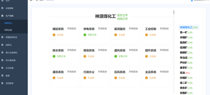
Task: Click the 链路正常 status text in header
Action: point(122,19)
